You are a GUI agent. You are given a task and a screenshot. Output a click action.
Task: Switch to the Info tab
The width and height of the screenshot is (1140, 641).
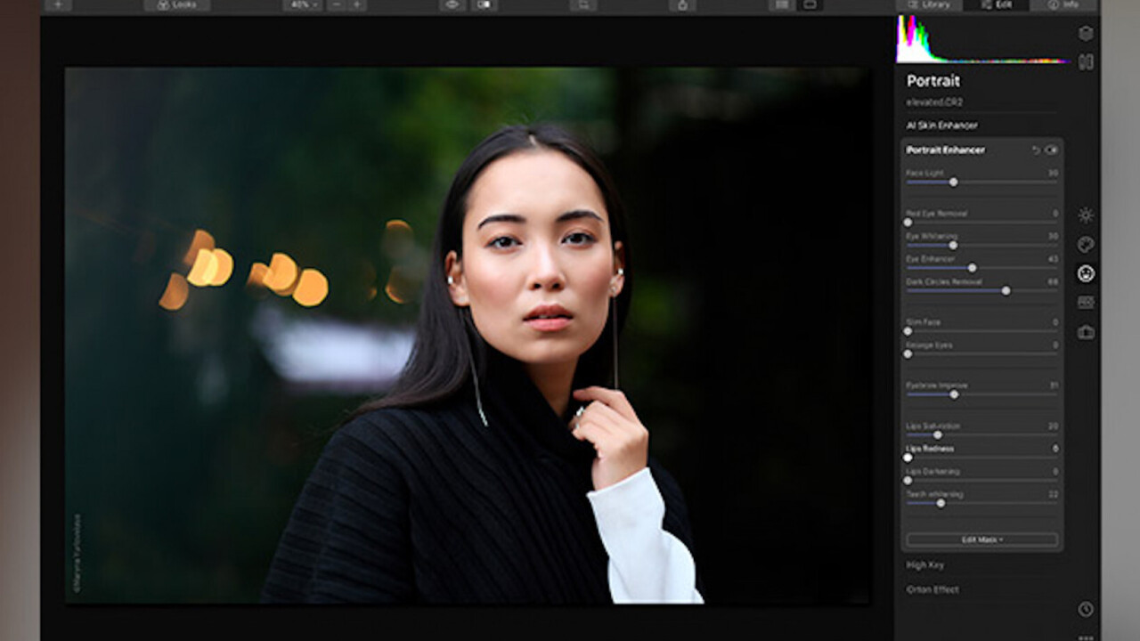(1063, 4)
